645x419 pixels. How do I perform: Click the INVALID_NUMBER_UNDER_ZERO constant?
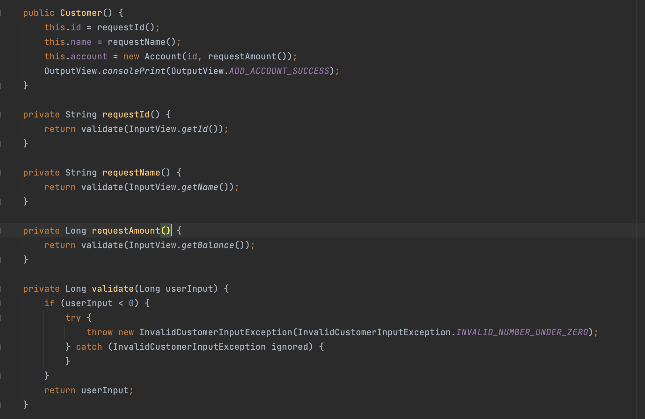pyautogui.click(x=522, y=332)
